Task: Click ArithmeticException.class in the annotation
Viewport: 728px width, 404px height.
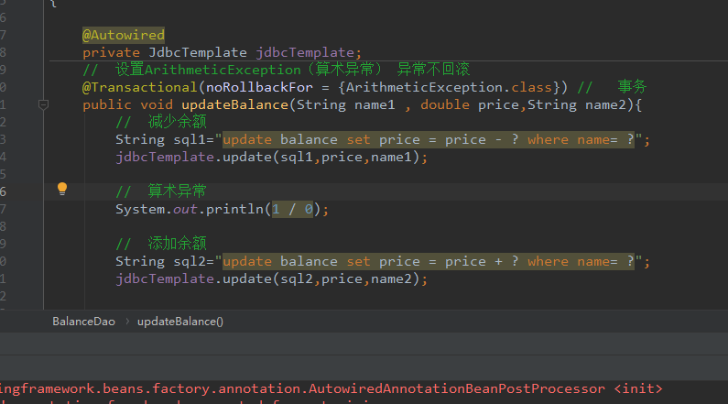Action: pyautogui.click(x=449, y=87)
